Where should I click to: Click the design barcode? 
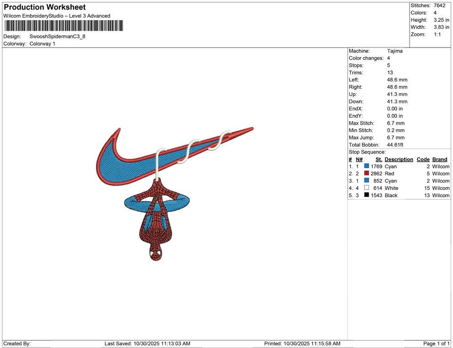[x=63, y=26]
